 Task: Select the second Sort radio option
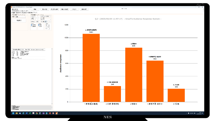coord(32,26)
